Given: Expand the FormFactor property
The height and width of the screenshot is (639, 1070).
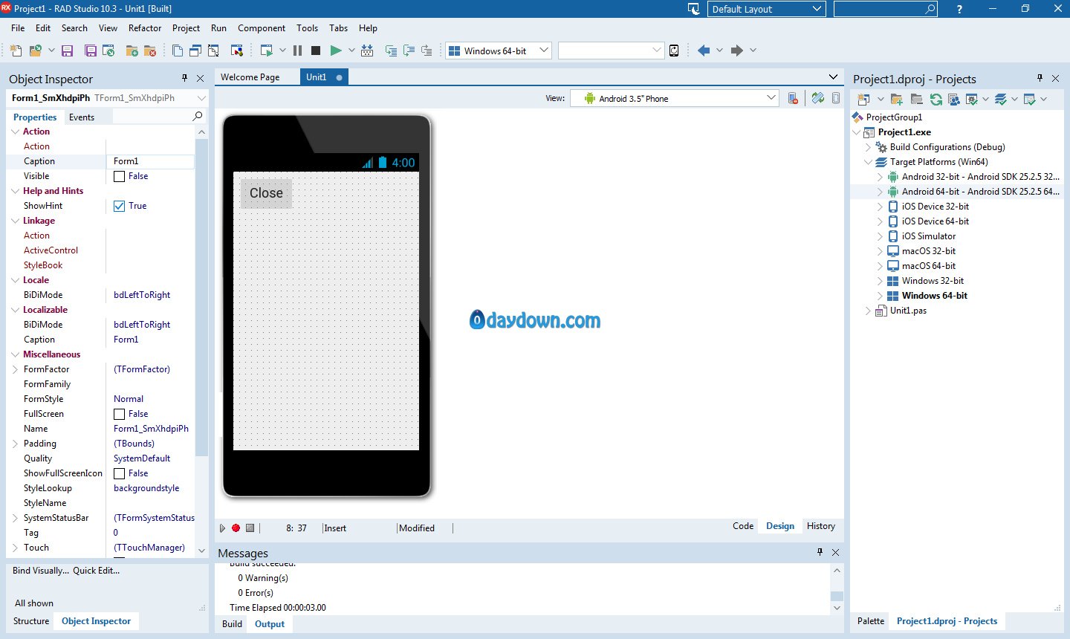Looking at the screenshot, I should click(x=15, y=369).
